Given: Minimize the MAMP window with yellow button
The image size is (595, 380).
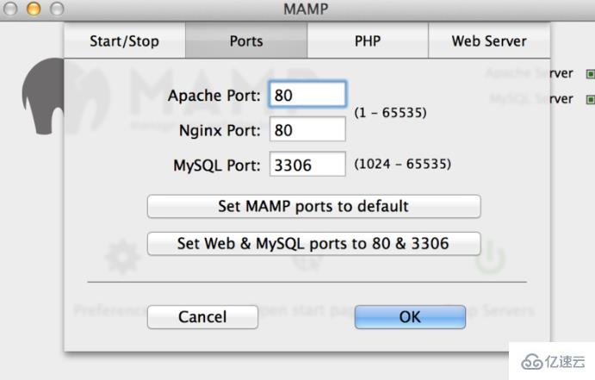Looking at the screenshot, I should pyautogui.click(x=34, y=9).
